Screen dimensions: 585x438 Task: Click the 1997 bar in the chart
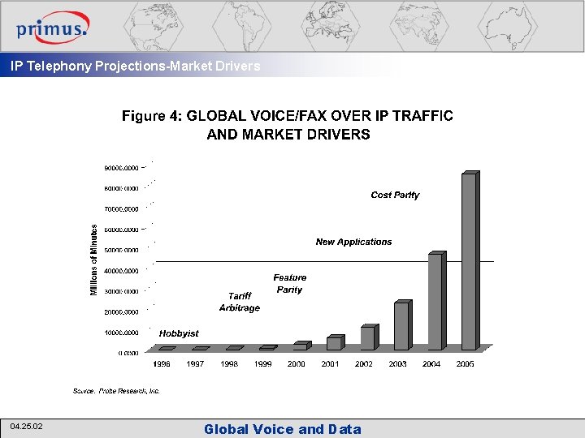click(x=201, y=348)
